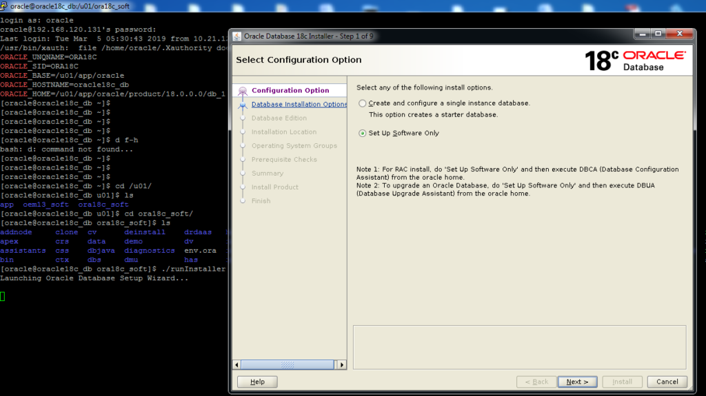This screenshot has height=396, width=706.
Task: Click the disabled Back button
Action: point(536,382)
